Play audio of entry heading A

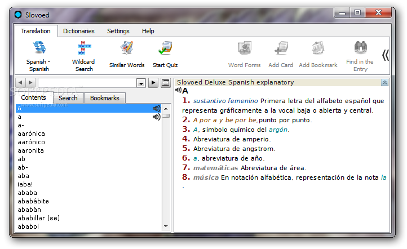178,90
